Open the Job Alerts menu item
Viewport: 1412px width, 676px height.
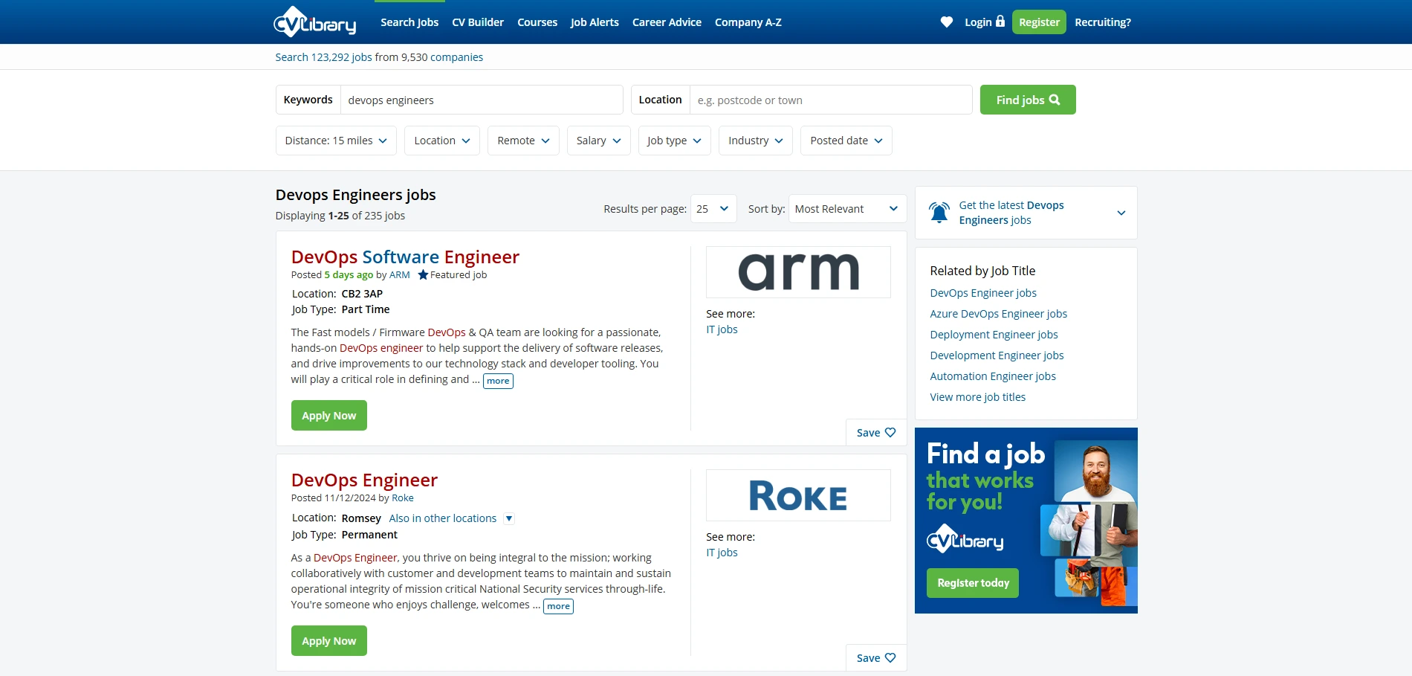click(x=595, y=22)
